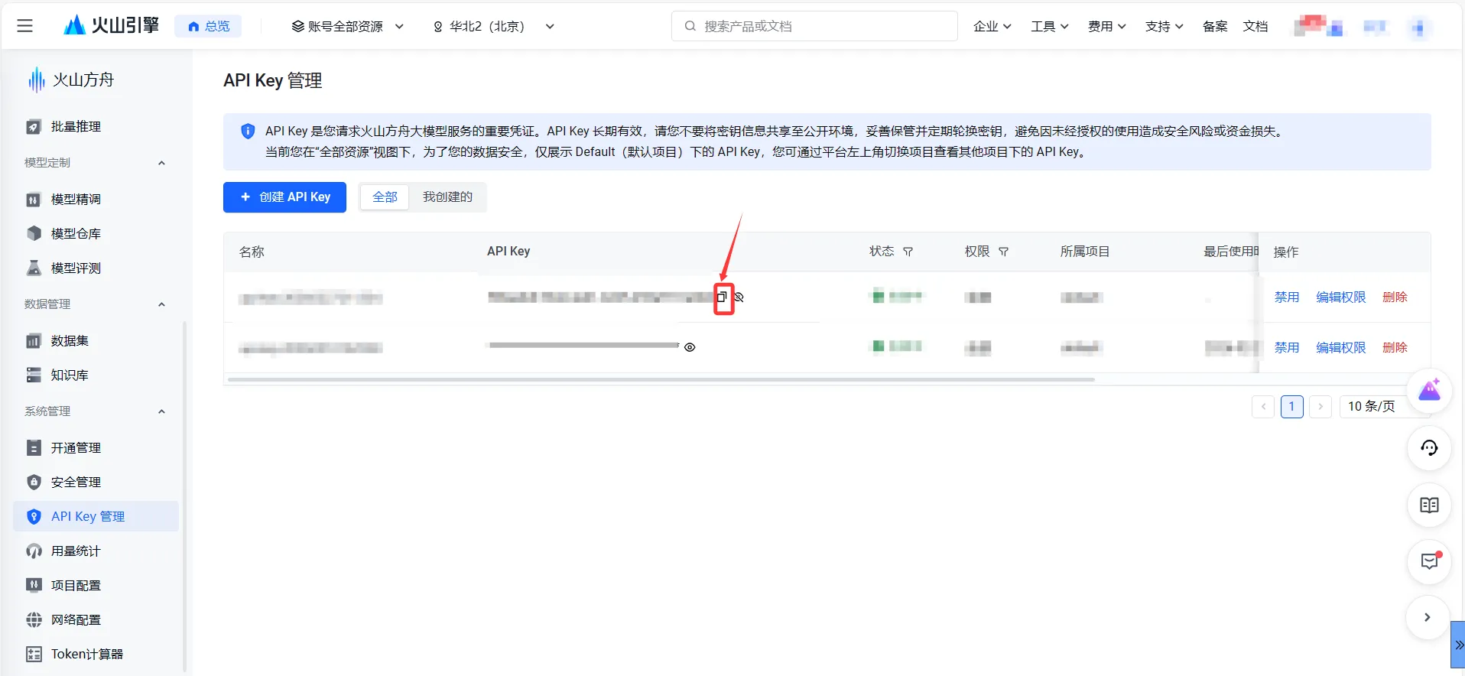1465x676 pixels.
Task: Click the table's horizontal scrollbar
Action: pyautogui.click(x=661, y=379)
